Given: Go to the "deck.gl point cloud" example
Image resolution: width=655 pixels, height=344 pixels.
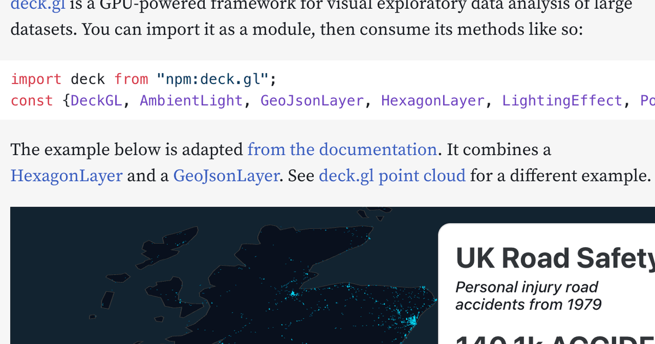Looking at the screenshot, I should [x=391, y=176].
